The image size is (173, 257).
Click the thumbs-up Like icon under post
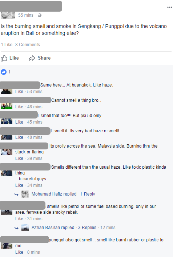point(4,58)
